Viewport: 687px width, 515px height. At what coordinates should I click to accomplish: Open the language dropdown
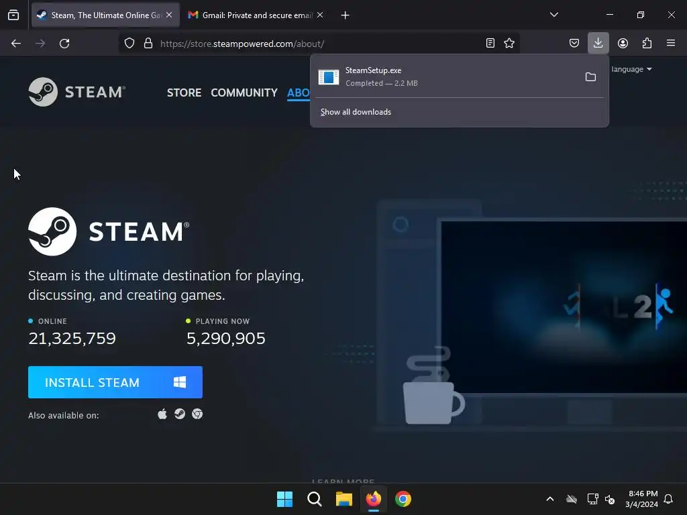pos(631,69)
